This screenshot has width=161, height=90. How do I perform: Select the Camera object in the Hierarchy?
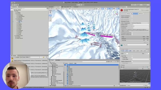[x=18, y=37]
